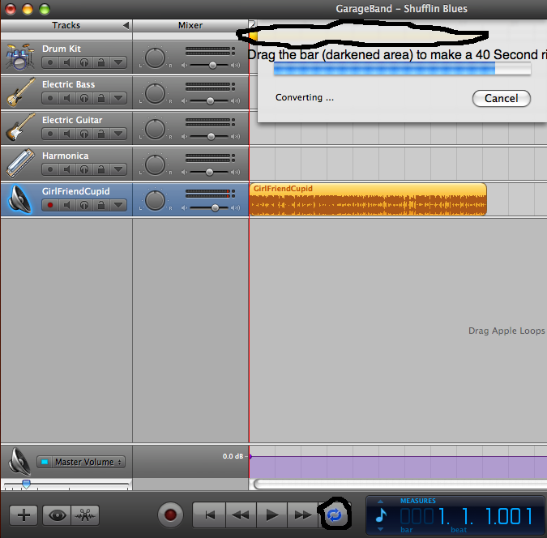Image resolution: width=547 pixels, height=538 pixels.
Task: Select the GirlFriendCupid audio region
Action: tap(368, 199)
